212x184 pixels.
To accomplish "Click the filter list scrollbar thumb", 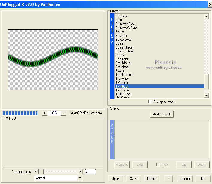I will click(x=206, y=82).
